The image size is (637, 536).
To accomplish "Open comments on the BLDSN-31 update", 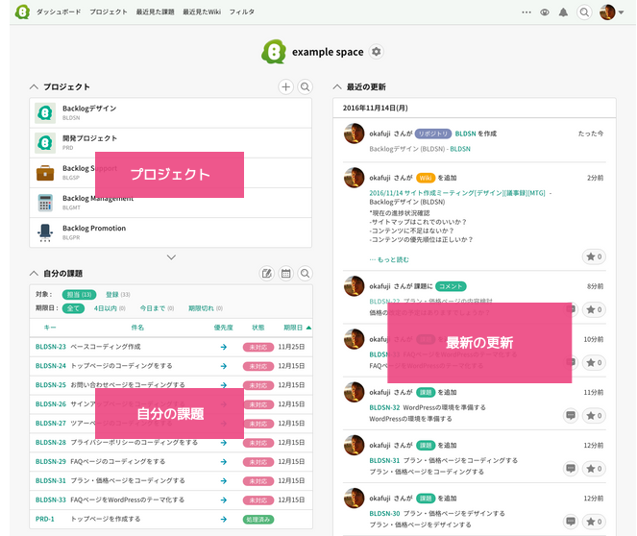I will [x=571, y=469].
